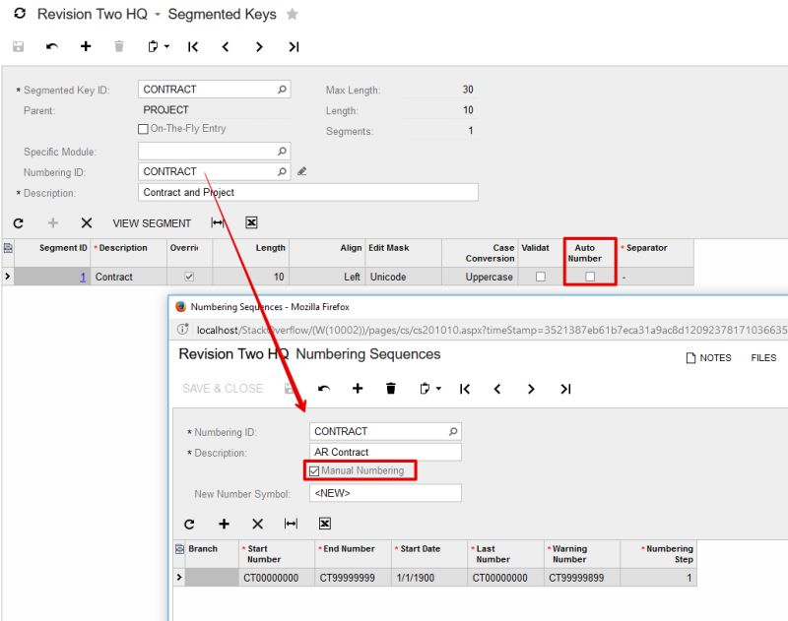Click clipboard icon in Numbering Sequences toolbar
This screenshot has height=621, width=788.
[x=425, y=389]
